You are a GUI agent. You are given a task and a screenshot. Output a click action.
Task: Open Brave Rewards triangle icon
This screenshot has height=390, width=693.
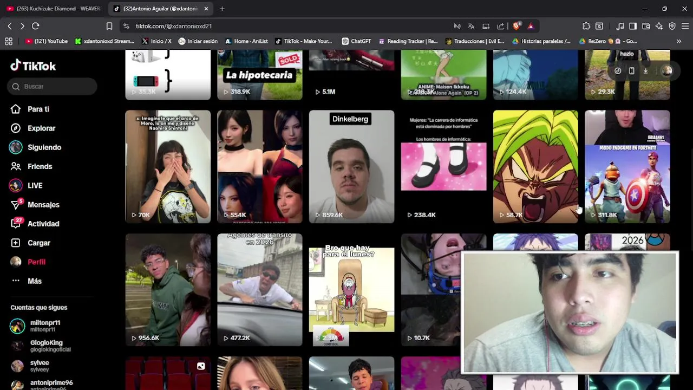(x=531, y=26)
